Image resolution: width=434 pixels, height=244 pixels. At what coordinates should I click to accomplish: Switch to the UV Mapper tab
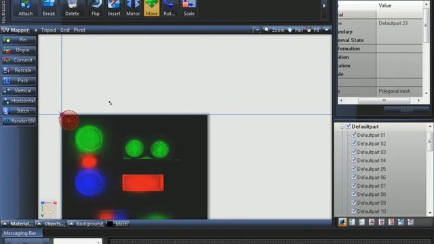(x=15, y=30)
